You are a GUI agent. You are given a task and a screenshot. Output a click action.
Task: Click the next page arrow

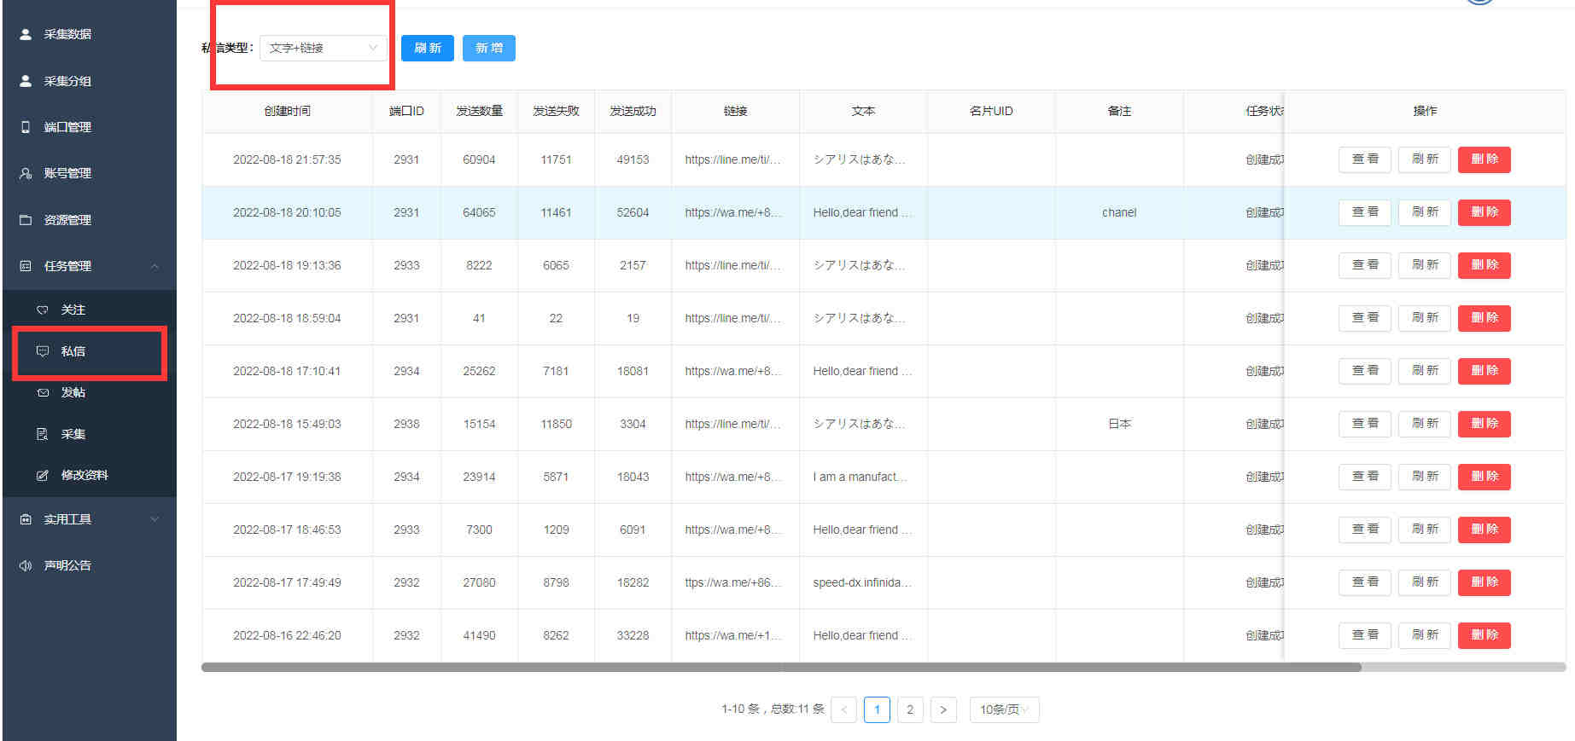click(943, 709)
